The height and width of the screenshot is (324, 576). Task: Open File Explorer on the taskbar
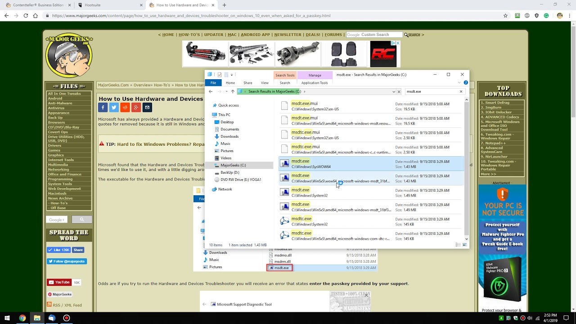click(x=37, y=318)
